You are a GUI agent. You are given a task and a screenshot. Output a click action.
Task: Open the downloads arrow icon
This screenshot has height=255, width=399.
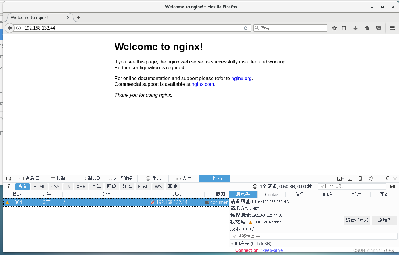[355, 28]
